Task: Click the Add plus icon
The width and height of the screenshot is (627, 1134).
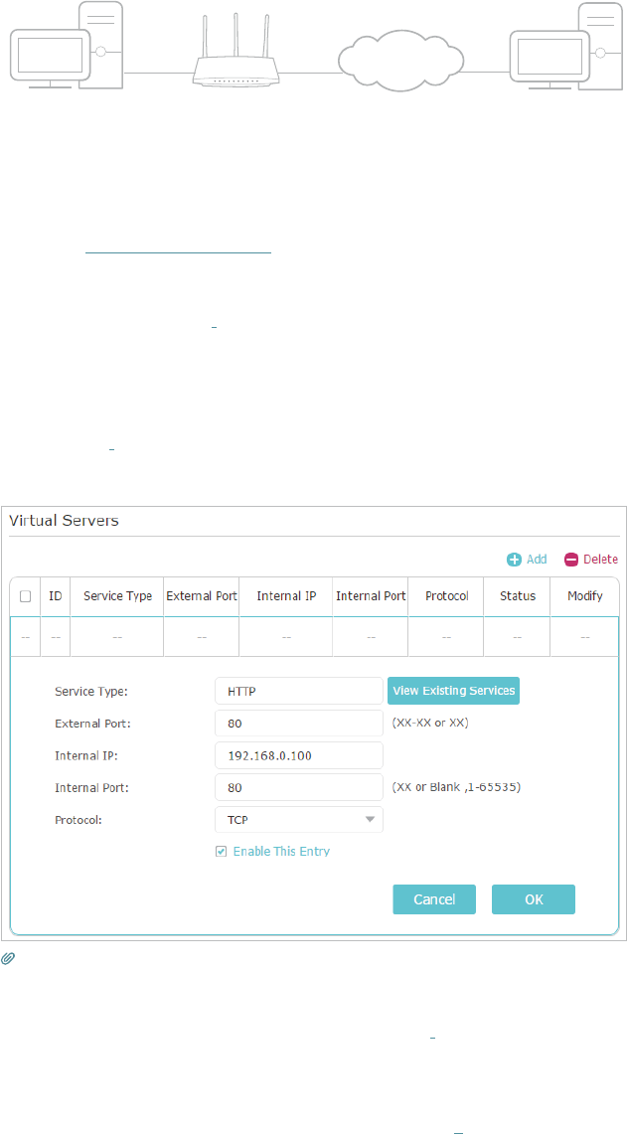Action: 514,559
